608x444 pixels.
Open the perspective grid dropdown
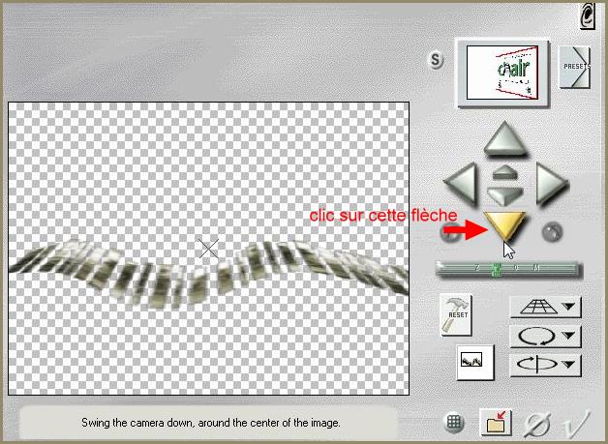(545, 308)
